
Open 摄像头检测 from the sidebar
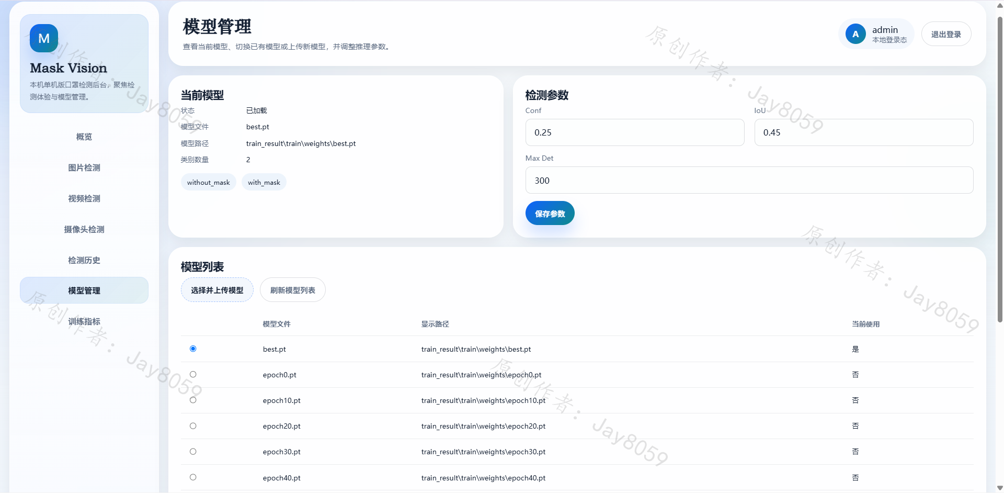[x=84, y=229]
